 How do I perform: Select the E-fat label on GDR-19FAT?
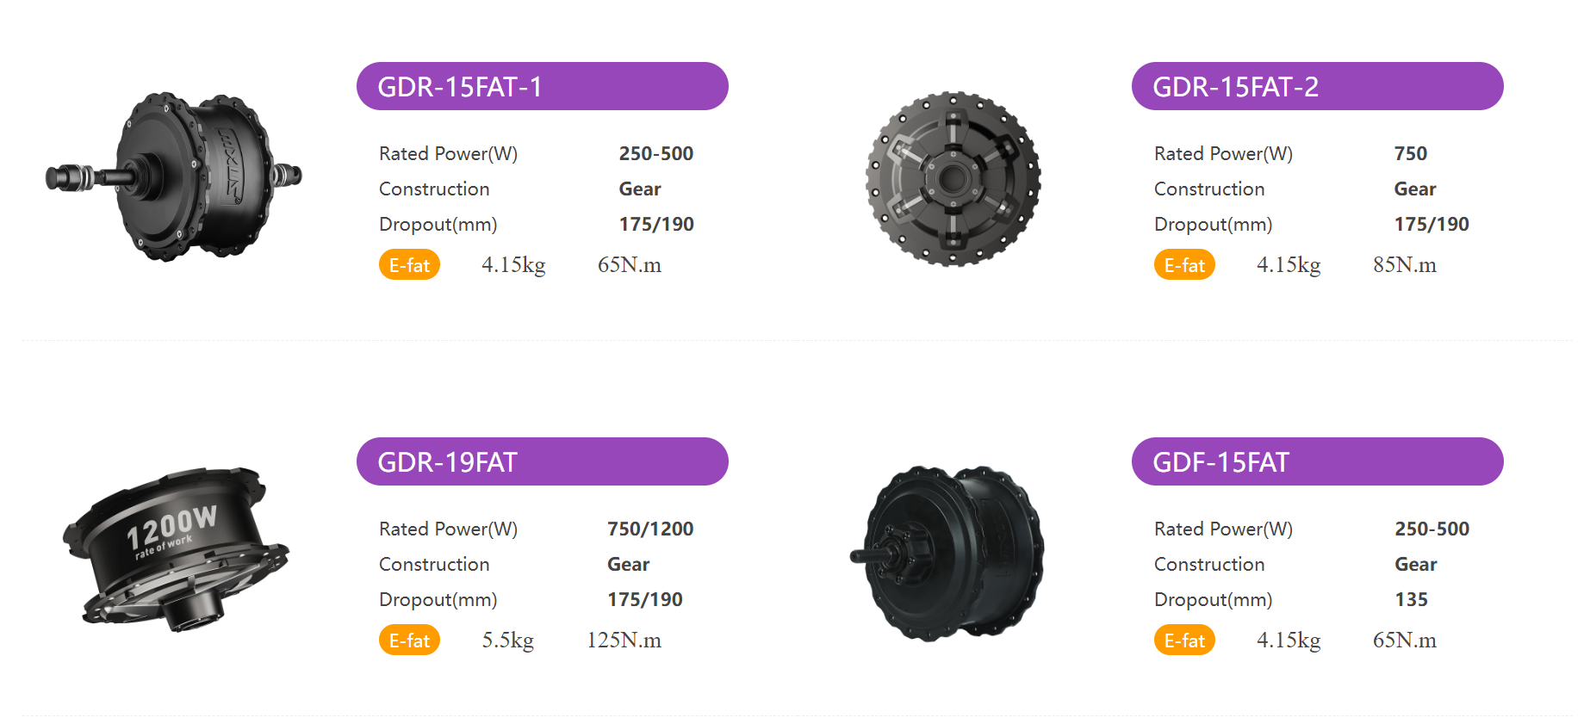point(409,640)
